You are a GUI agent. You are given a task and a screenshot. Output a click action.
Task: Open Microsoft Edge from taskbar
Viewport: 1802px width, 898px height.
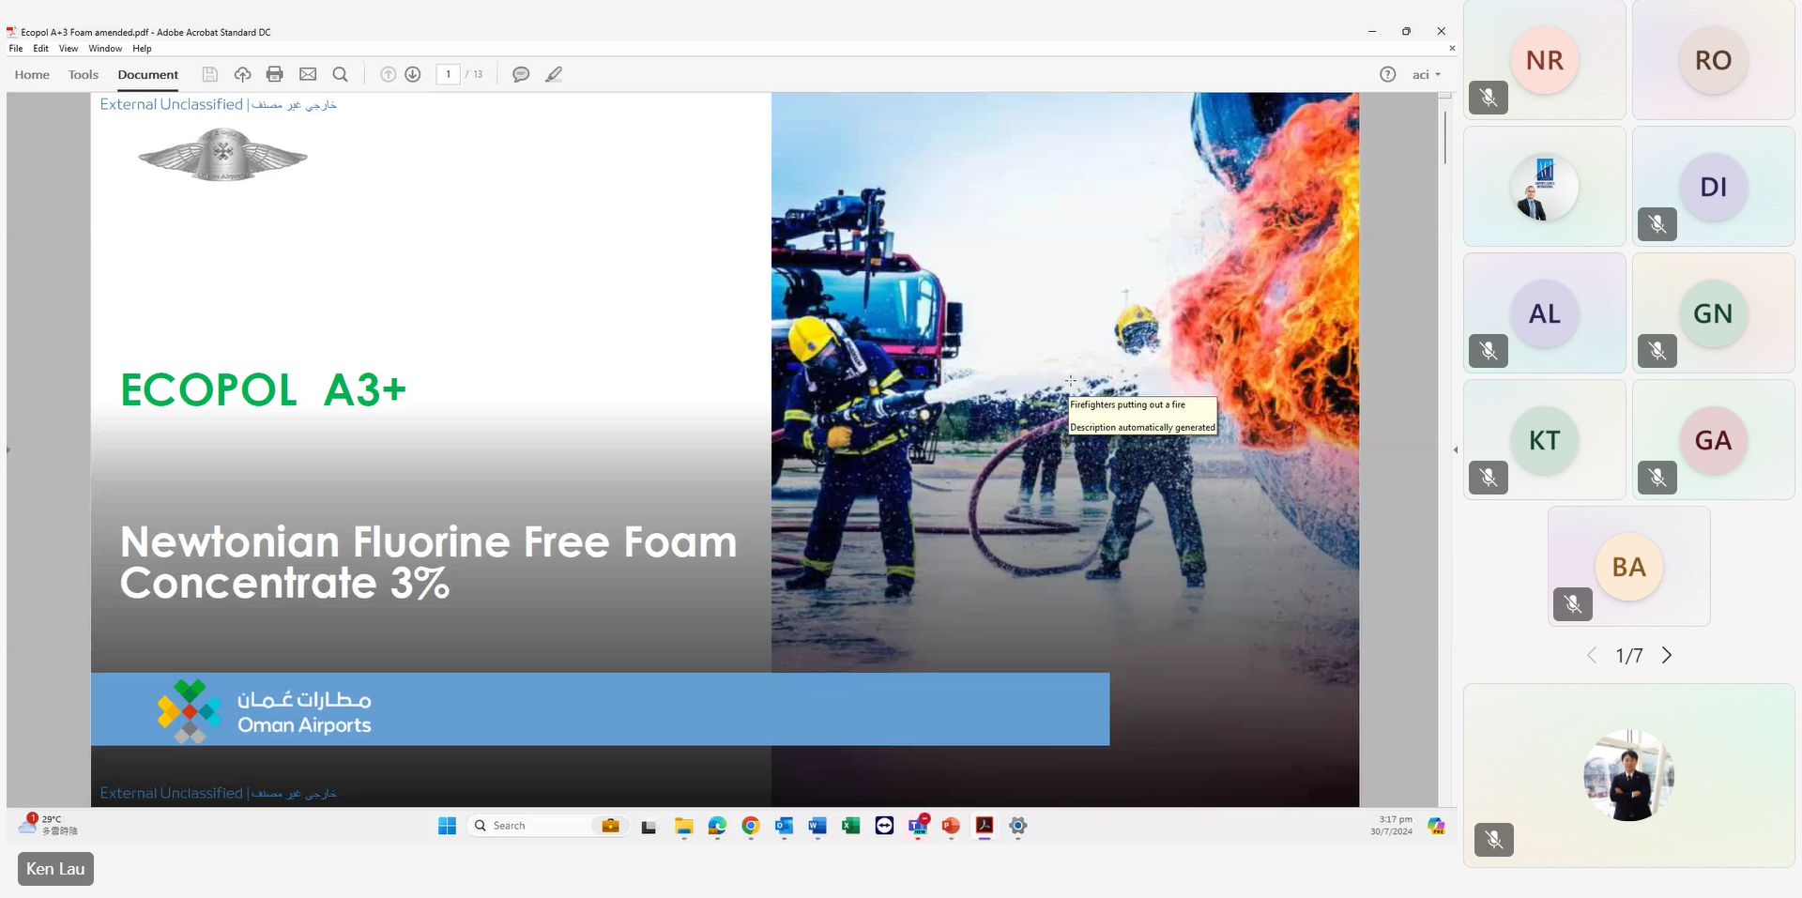pyautogui.click(x=717, y=826)
